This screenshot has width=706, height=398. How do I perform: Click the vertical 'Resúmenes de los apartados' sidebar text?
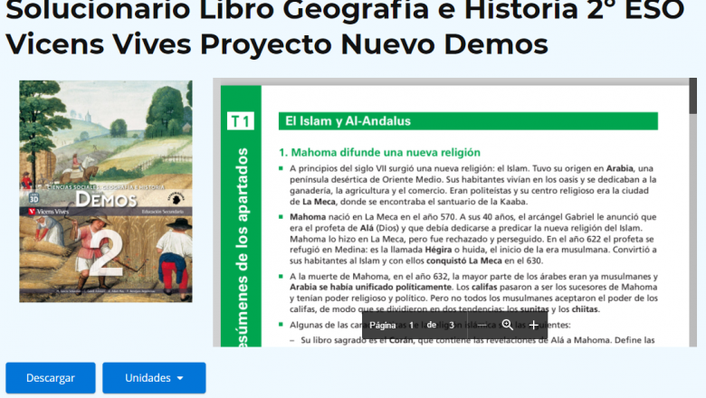[243, 247]
